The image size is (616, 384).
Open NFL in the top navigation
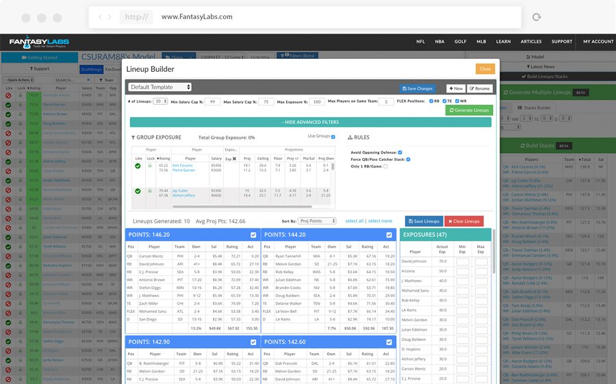click(420, 42)
